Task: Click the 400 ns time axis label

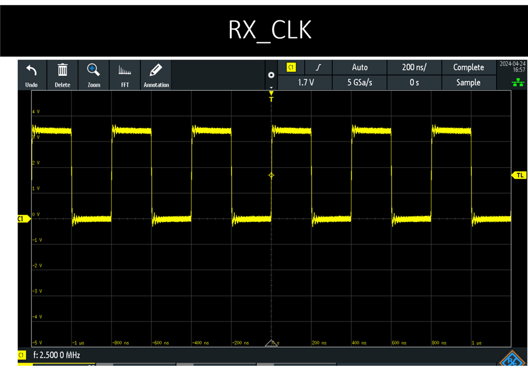Action: (359, 343)
